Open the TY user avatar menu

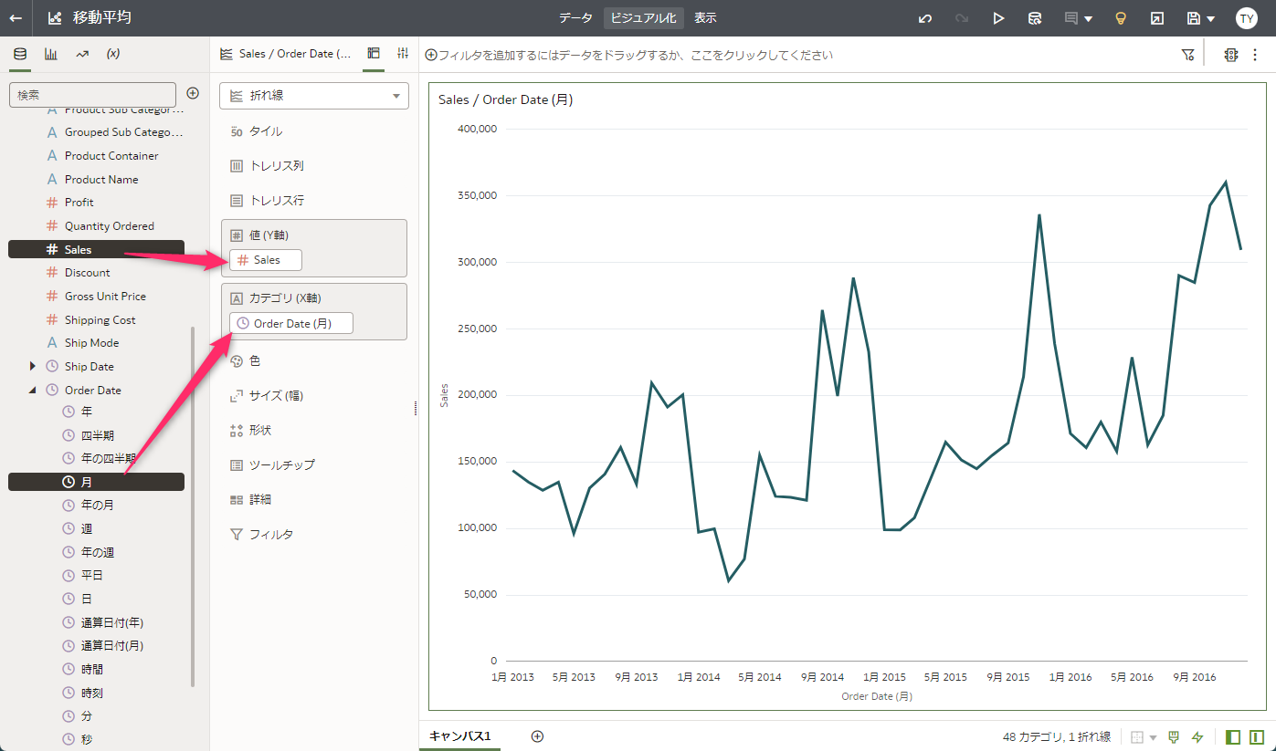(x=1247, y=18)
